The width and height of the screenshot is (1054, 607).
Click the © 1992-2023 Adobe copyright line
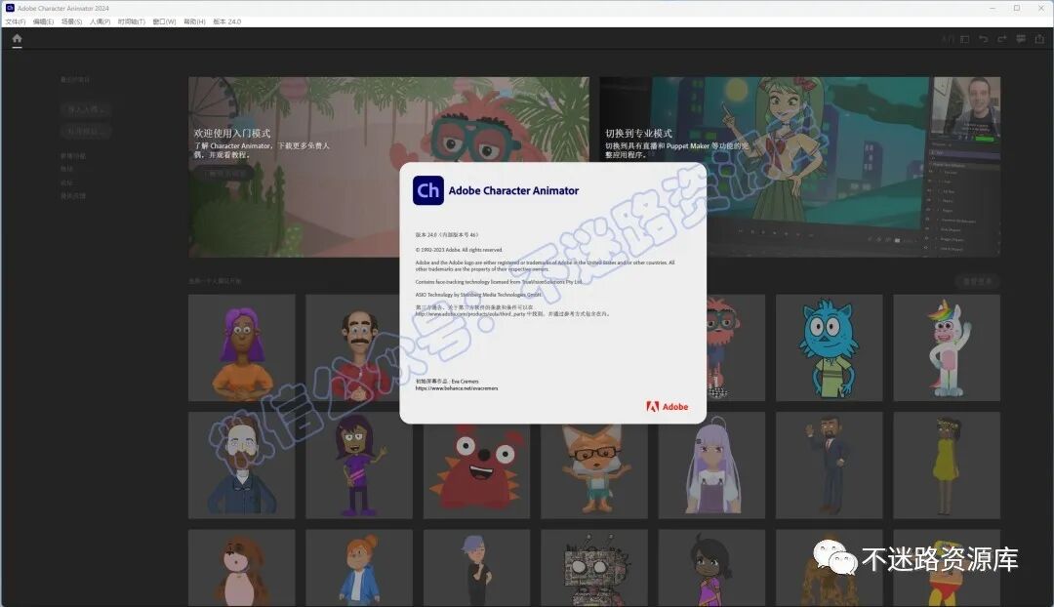459,250
